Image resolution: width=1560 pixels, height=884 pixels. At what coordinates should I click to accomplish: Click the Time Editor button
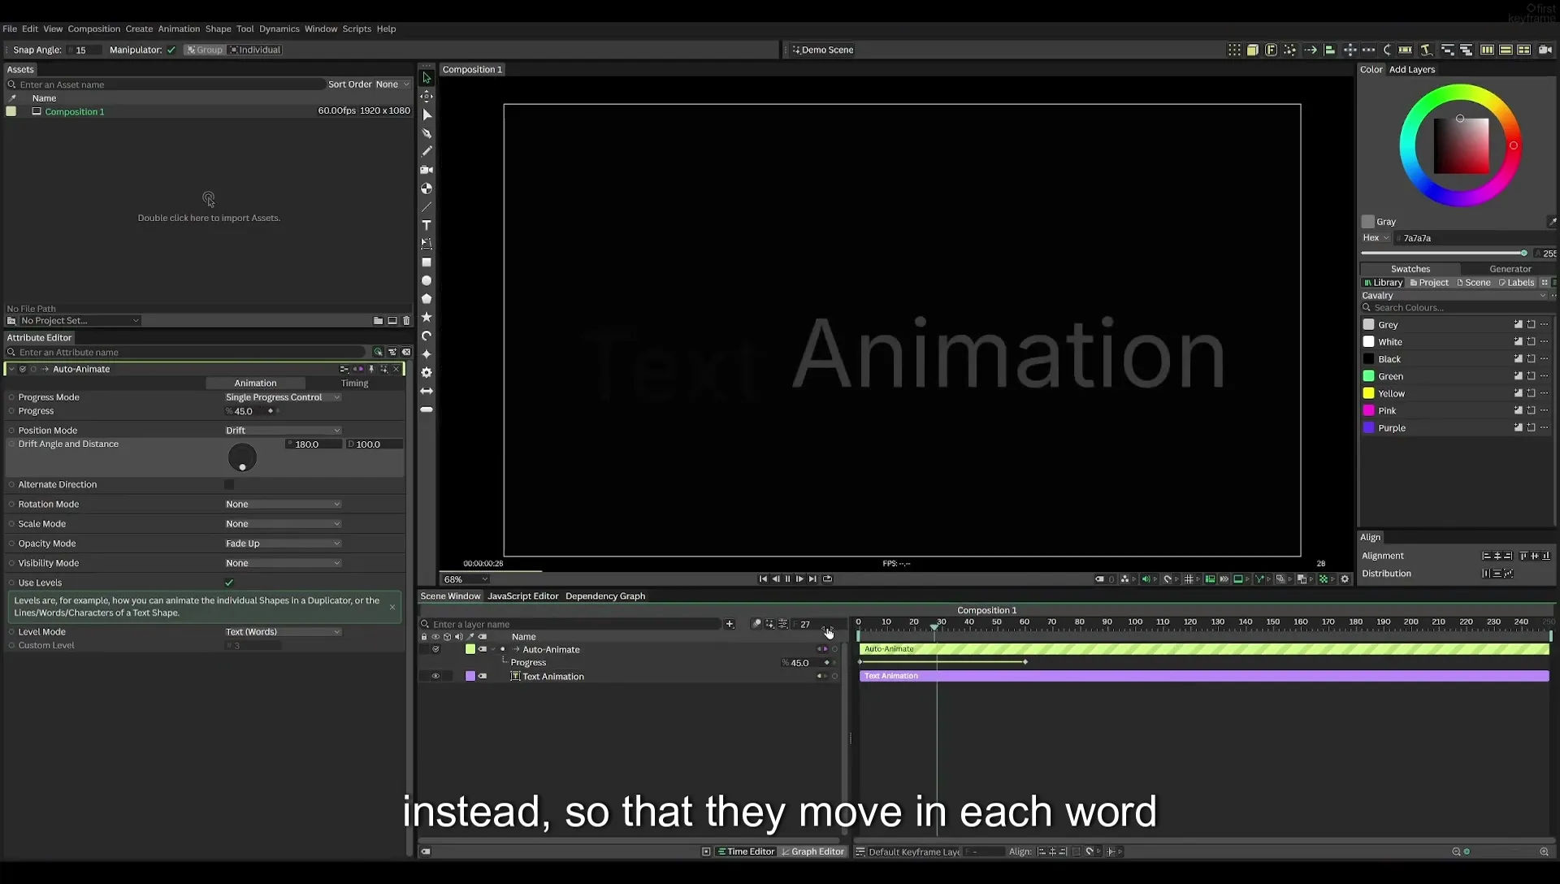click(x=746, y=851)
